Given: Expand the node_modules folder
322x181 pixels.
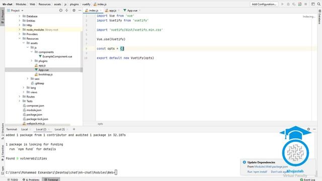Looking at the screenshot, I should point(20,30).
